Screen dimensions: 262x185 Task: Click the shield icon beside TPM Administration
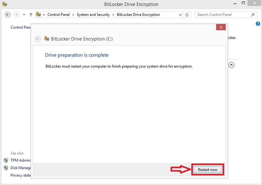6,160
